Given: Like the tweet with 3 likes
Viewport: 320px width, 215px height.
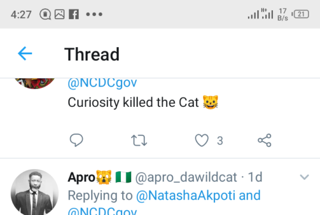Looking at the screenshot, I should (x=201, y=140).
